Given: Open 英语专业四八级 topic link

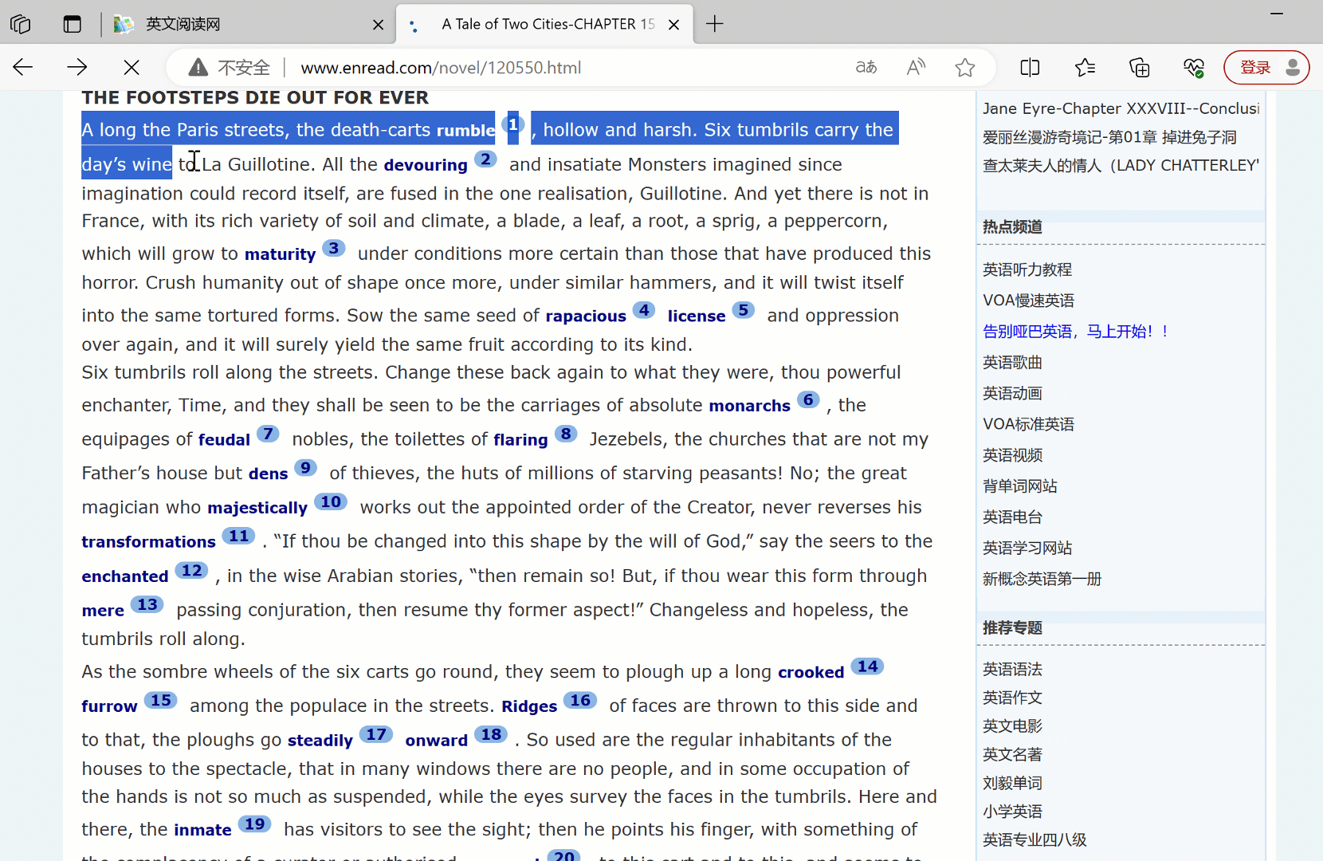Looking at the screenshot, I should click(1035, 840).
